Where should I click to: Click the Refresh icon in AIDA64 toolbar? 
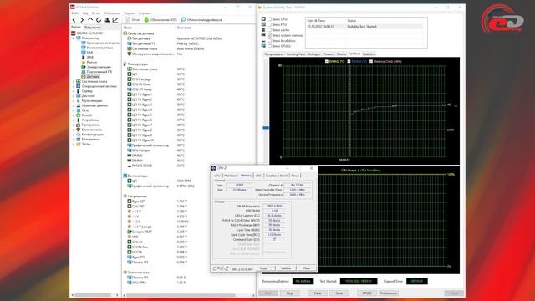tap(99, 20)
